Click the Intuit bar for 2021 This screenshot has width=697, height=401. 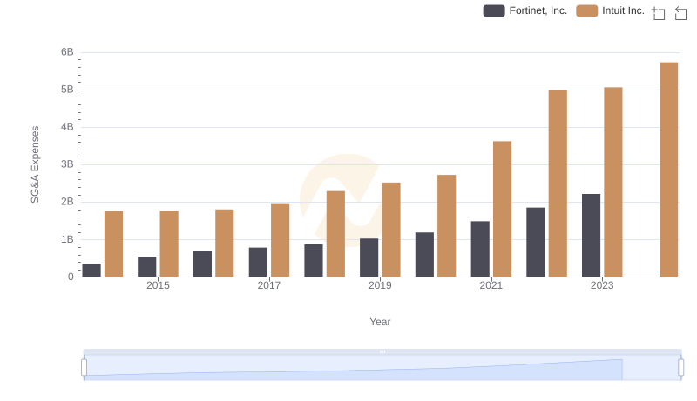[x=502, y=209]
